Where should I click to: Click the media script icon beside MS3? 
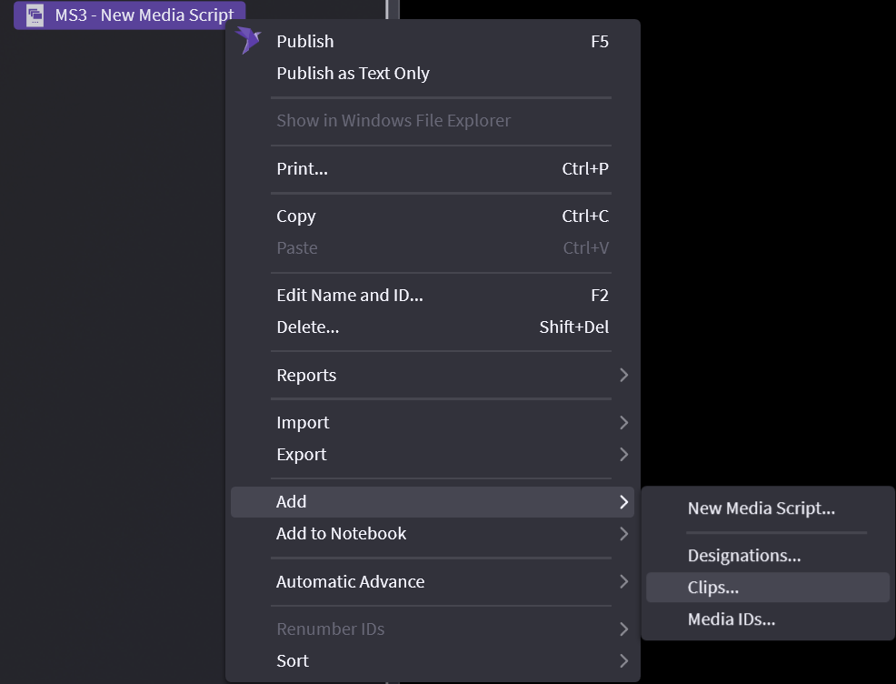(35, 15)
